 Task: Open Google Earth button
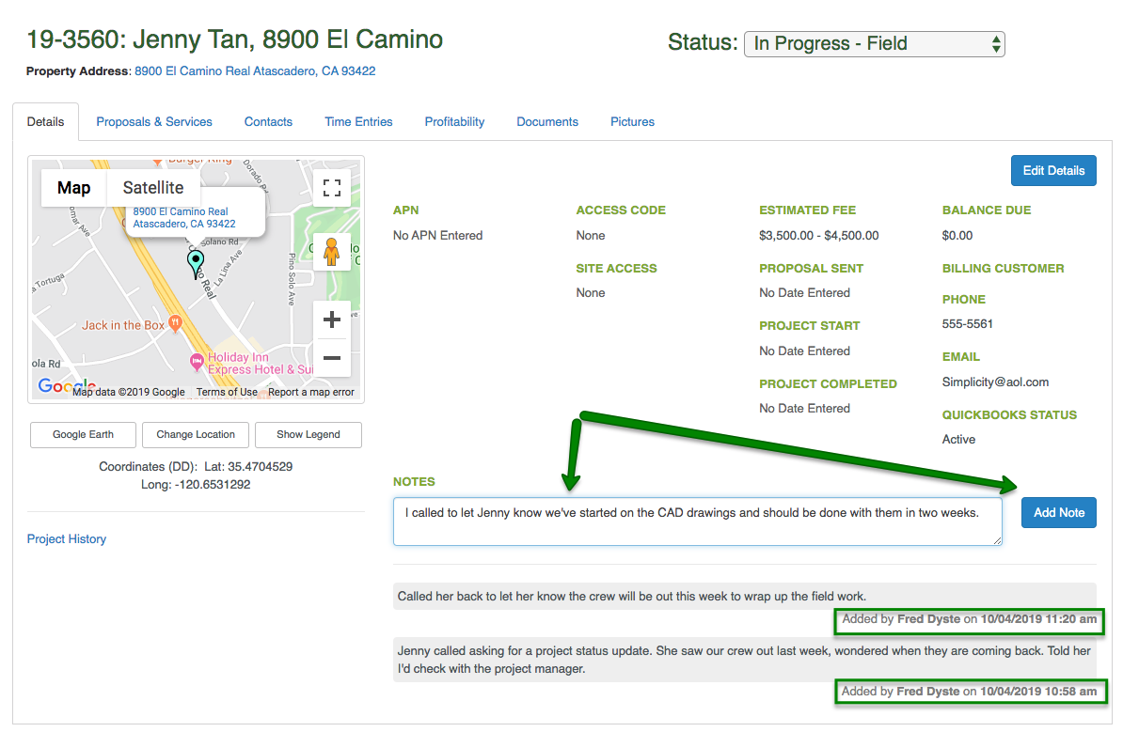pos(83,434)
